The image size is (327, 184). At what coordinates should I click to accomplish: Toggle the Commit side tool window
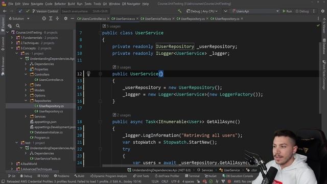tap(3, 44)
